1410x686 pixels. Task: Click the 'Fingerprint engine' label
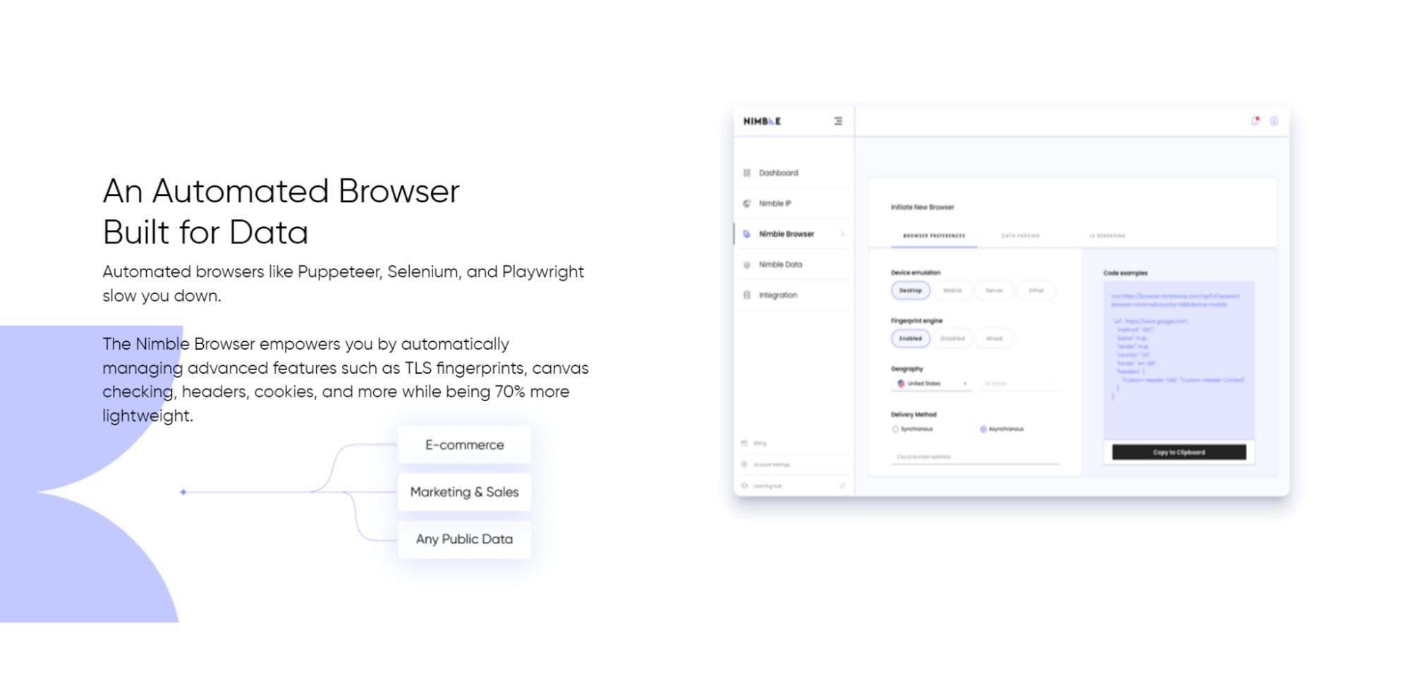point(916,321)
